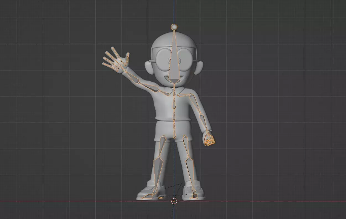Click the round joint atop the head bone
The image size is (346, 219).
click(x=174, y=27)
